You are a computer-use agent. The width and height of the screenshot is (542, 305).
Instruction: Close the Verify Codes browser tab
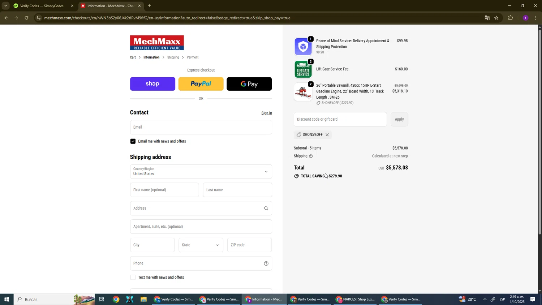[72, 6]
